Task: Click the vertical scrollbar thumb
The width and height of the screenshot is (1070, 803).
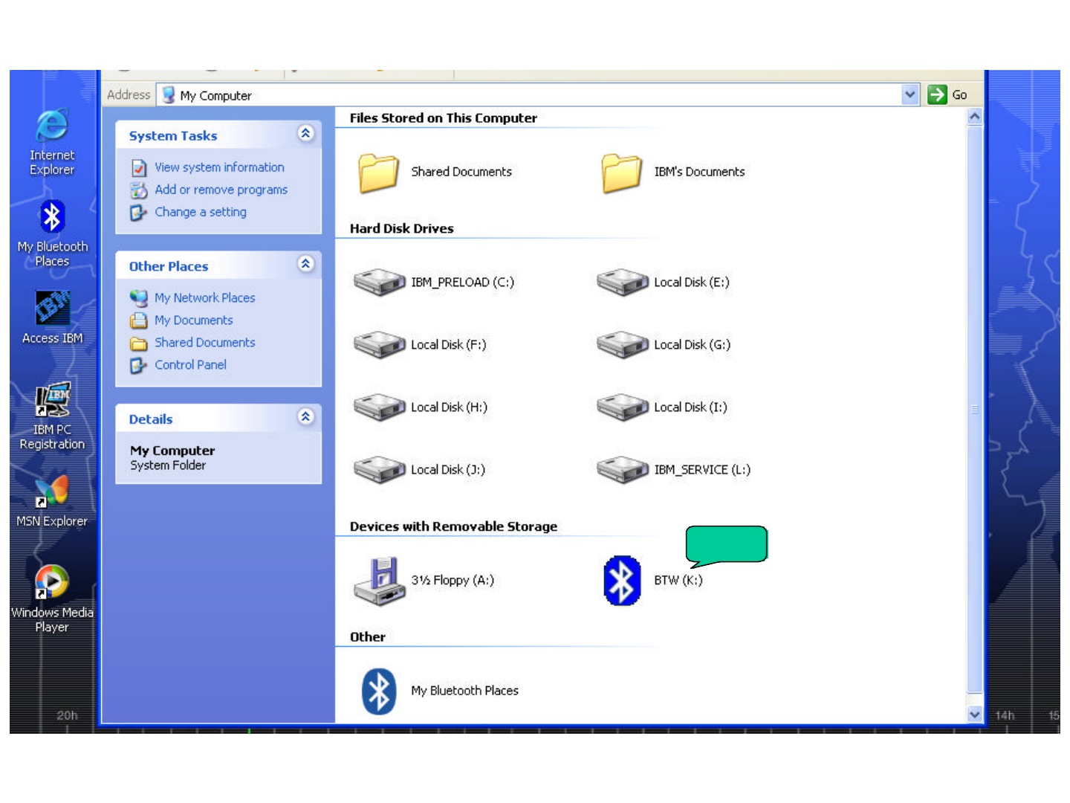Action: [975, 409]
